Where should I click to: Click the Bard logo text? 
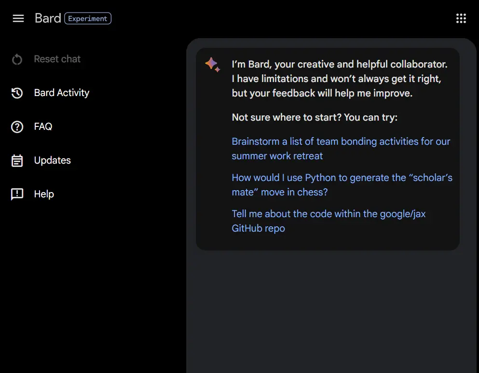click(48, 18)
